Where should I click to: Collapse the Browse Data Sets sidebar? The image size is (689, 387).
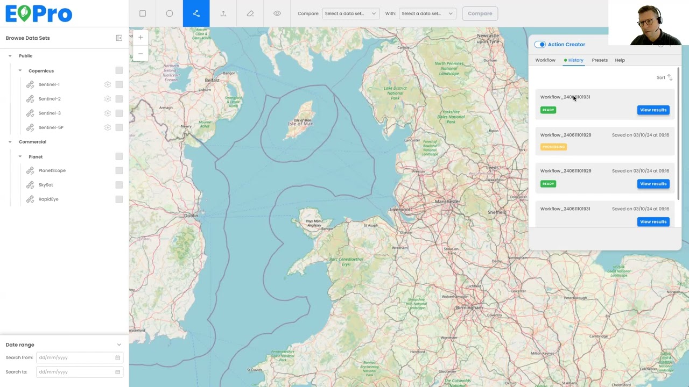[119, 38]
